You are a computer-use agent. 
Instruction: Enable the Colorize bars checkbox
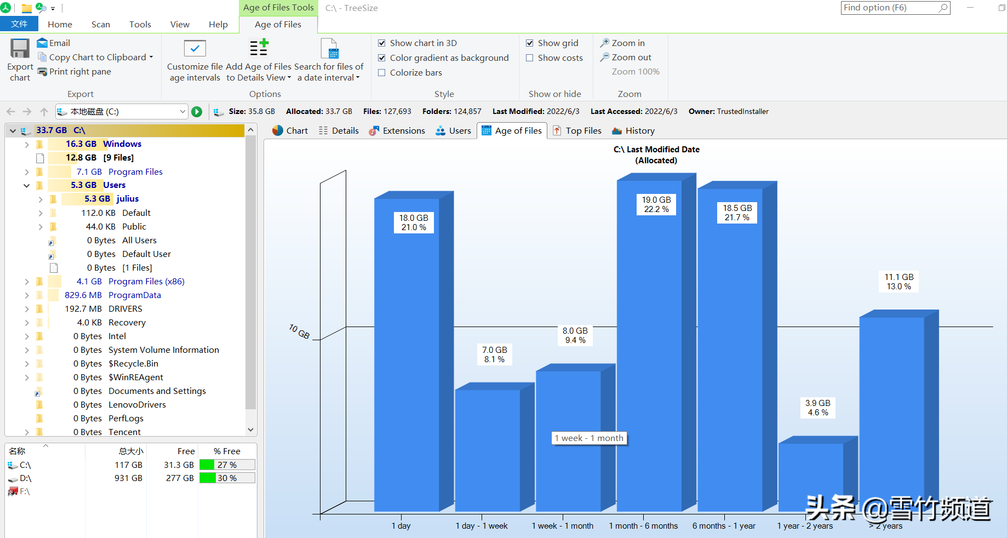tap(382, 72)
